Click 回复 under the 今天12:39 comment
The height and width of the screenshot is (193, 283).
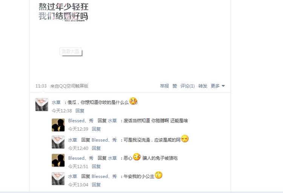coord(96,129)
